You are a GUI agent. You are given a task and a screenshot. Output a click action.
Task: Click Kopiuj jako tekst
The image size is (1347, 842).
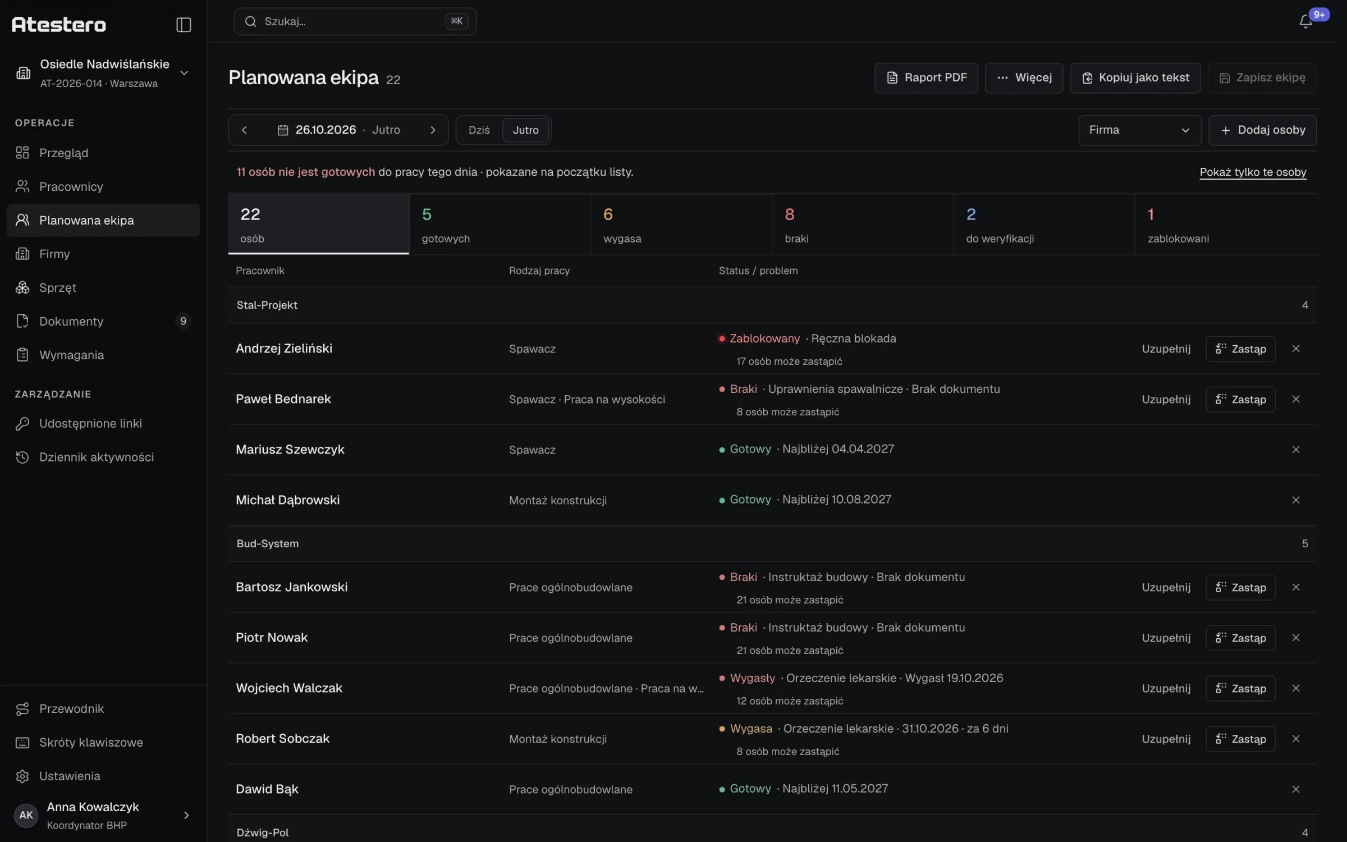1135,77
